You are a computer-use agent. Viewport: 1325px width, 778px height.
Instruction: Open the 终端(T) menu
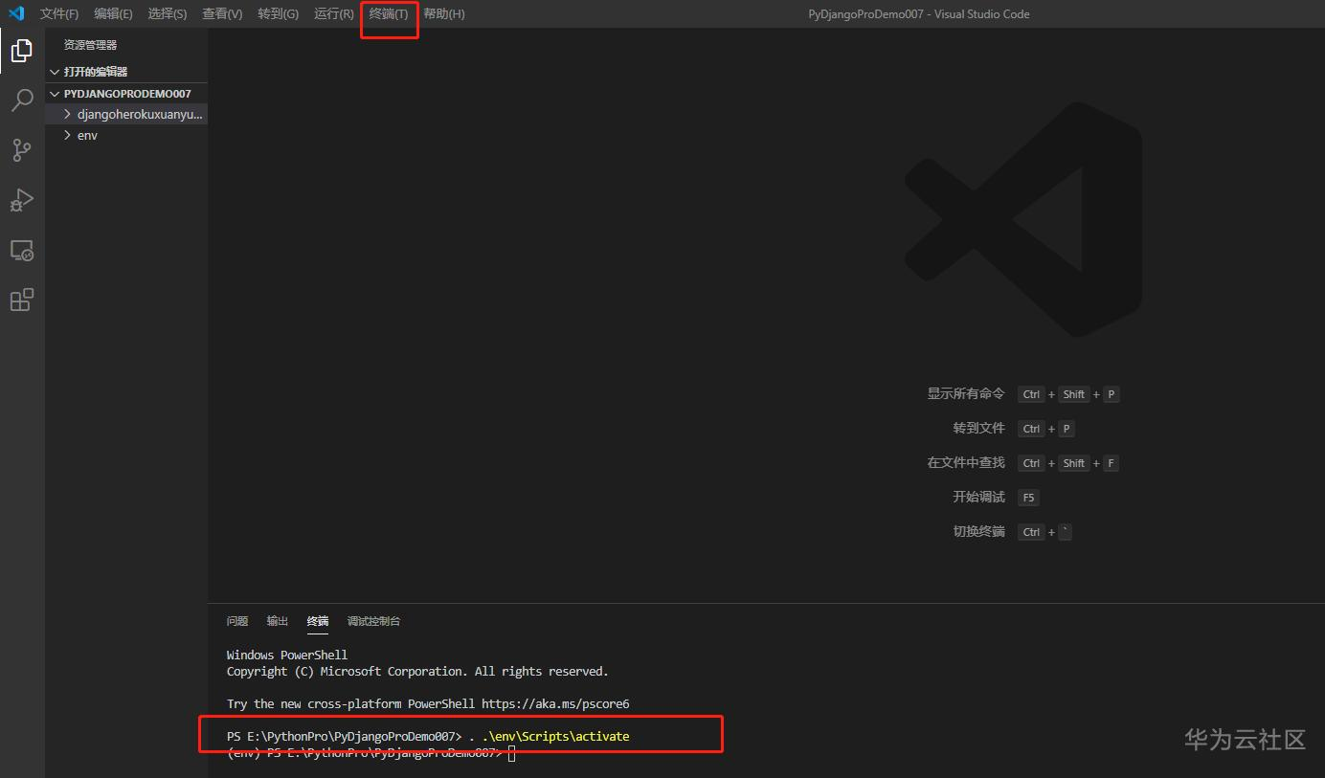pos(389,14)
